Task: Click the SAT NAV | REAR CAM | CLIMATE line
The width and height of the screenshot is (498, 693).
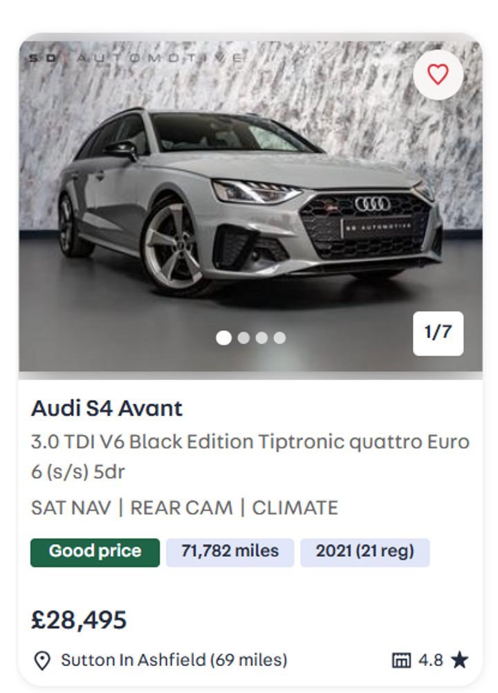Action: 185,507
